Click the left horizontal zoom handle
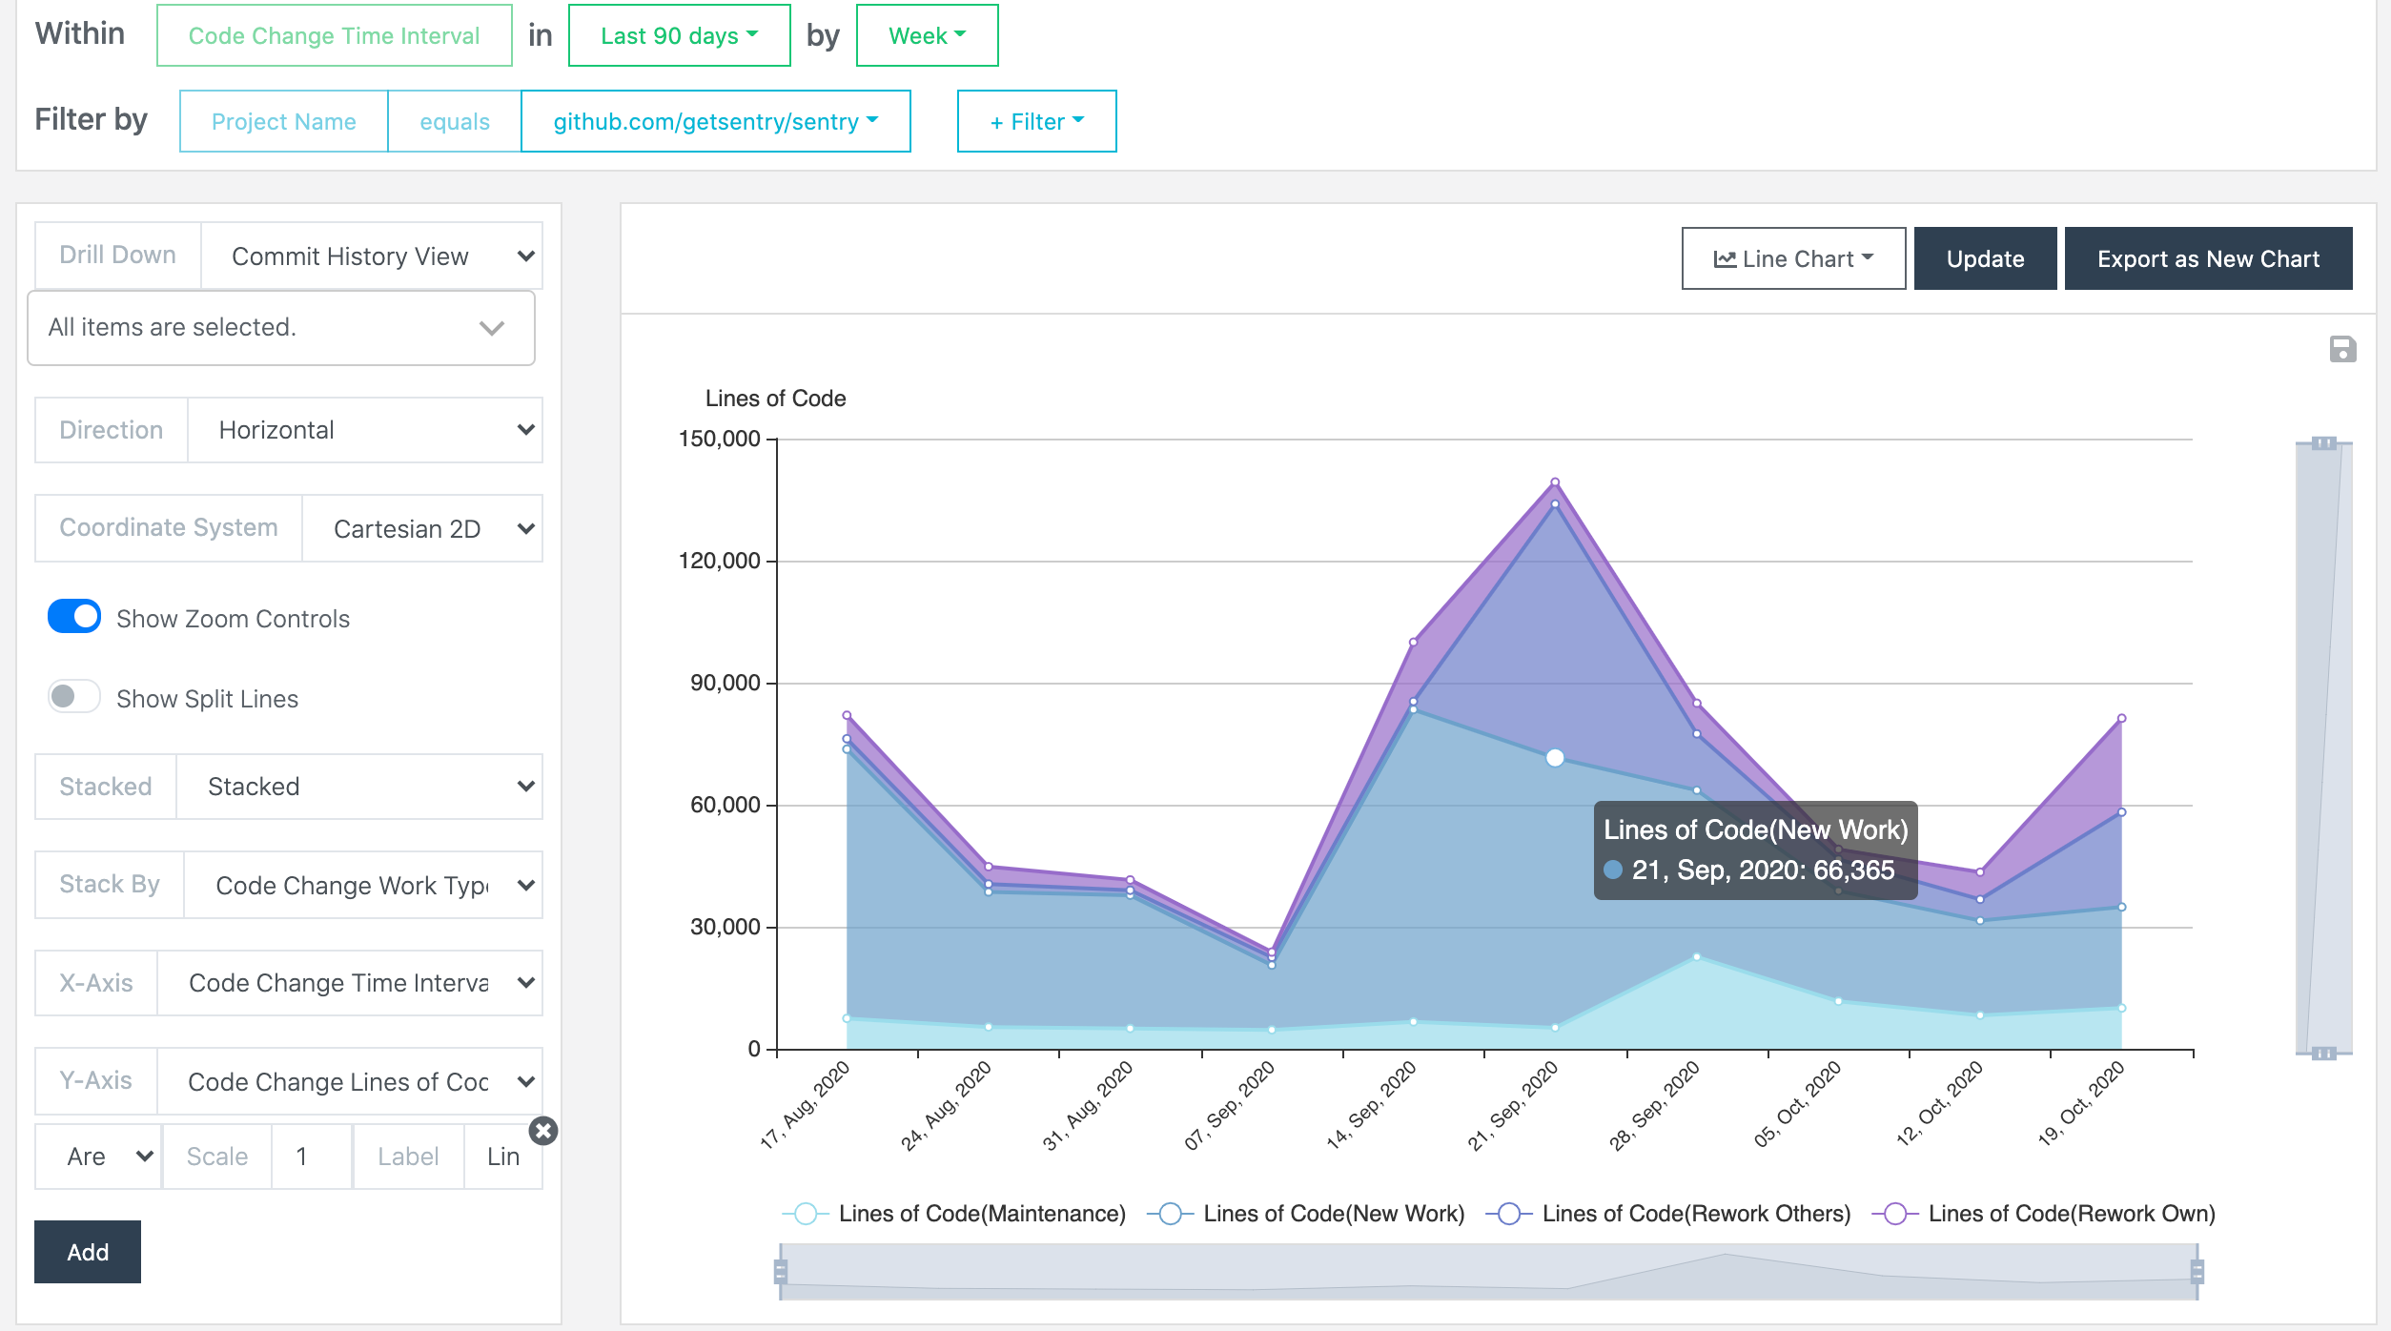2391x1331 pixels. 781,1271
